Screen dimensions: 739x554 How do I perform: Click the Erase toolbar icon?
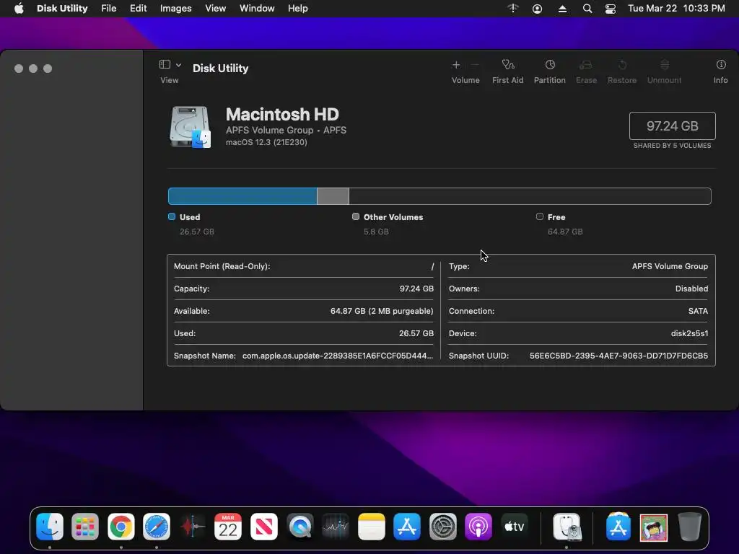pyautogui.click(x=586, y=65)
